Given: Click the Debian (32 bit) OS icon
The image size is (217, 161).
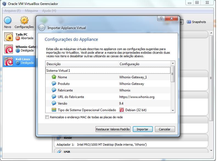Looking at the screenshot, I should tap(122, 110).
